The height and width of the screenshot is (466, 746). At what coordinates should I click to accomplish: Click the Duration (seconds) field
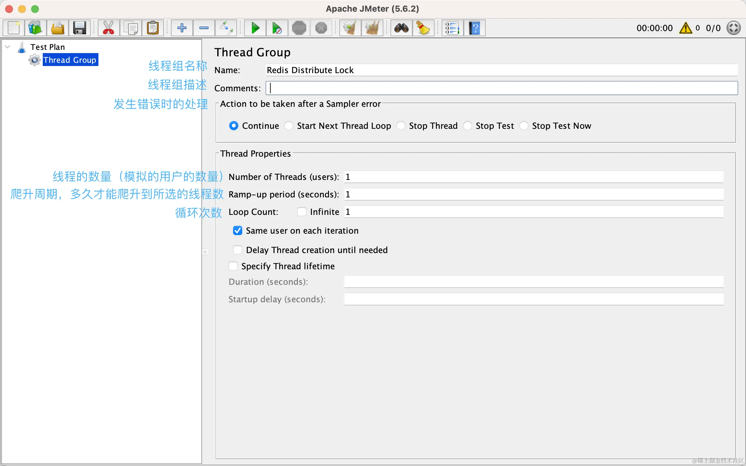tap(534, 282)
